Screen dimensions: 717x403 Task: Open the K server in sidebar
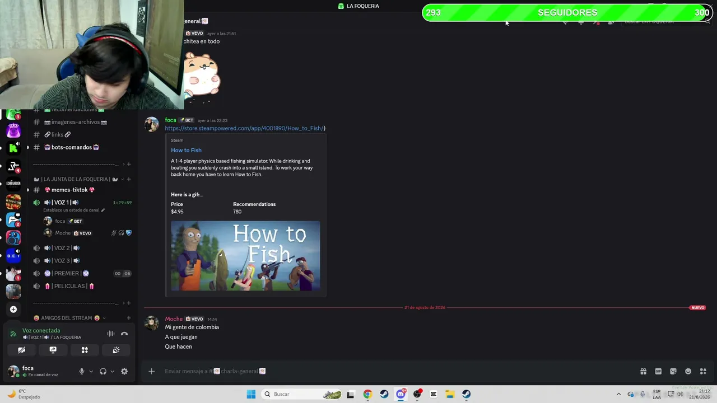13,148
